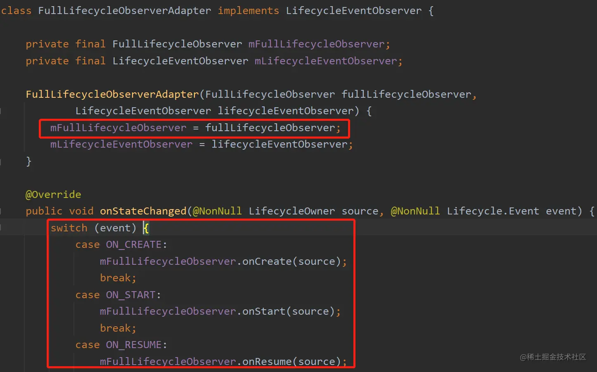Image resolution: width=597 pixels, height=372 pixels.
Task: Click the constructor parameter name fullLifecycleObserver before the comma
Action: 406,94
